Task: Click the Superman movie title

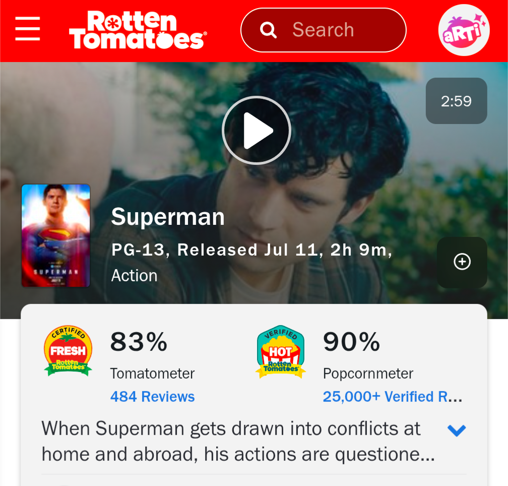Action: click(x=168, y=217)
